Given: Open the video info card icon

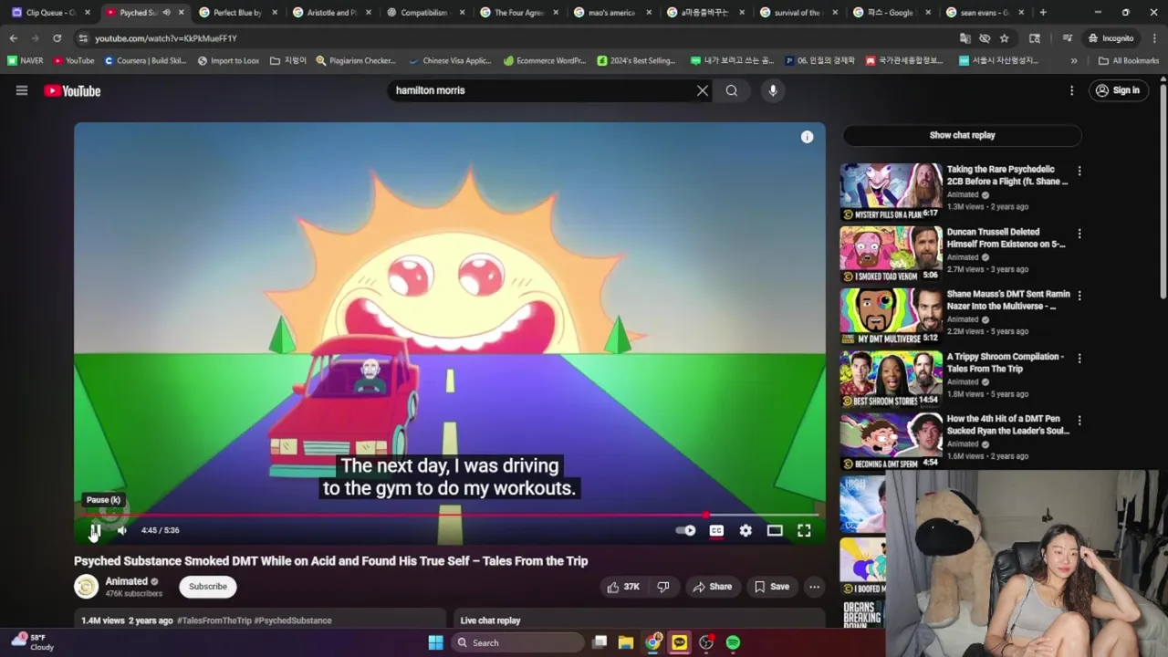Looking at the screenshot, I should pyautogui.click(x=807, y=137).
